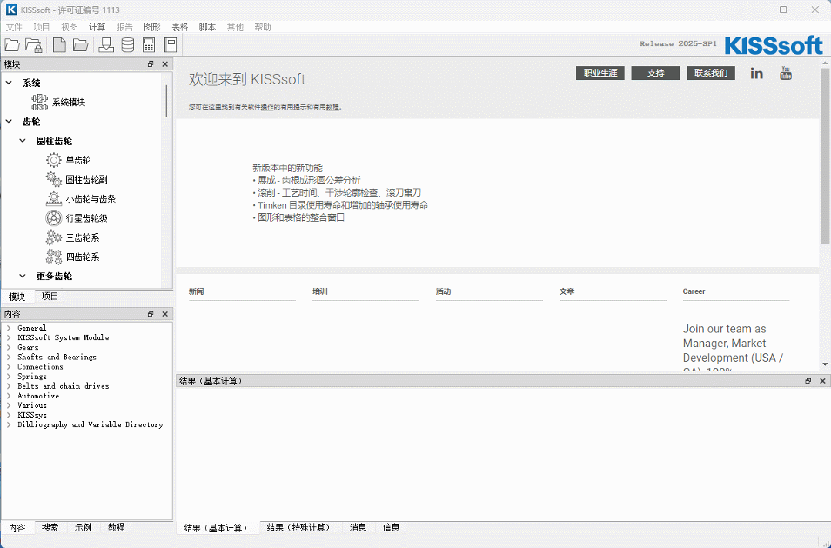The image size is (831, 548).
Task: Switch to 结果 (特殊计算) tab
Action: coord(298,527)
